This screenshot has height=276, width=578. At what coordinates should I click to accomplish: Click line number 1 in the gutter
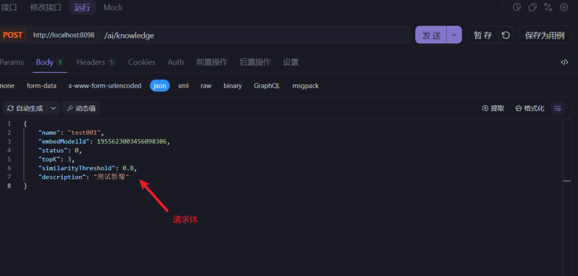9,124
